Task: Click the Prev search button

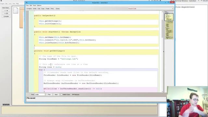Action: click(x=49, y=95)
